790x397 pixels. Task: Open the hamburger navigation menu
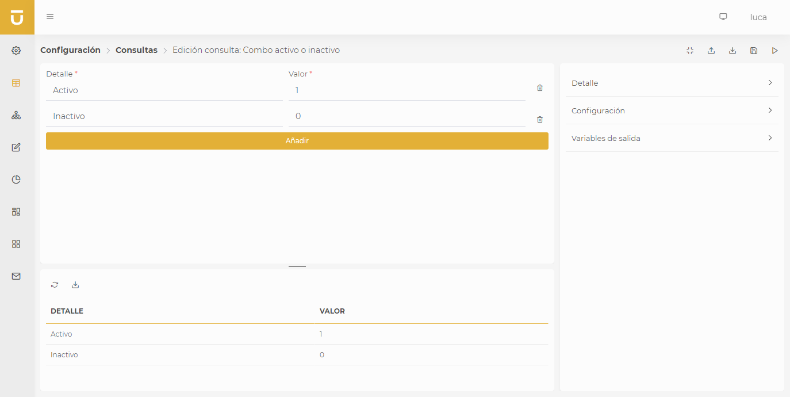[50, 17]
